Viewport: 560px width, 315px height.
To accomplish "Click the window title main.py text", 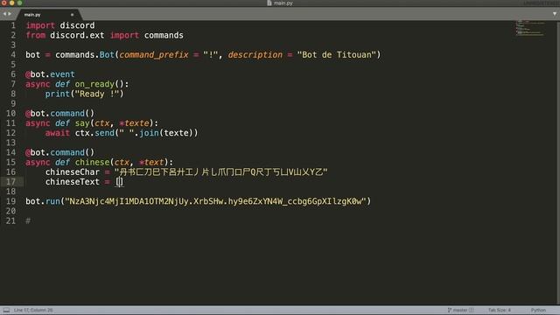I will click(x=283, y=3).
